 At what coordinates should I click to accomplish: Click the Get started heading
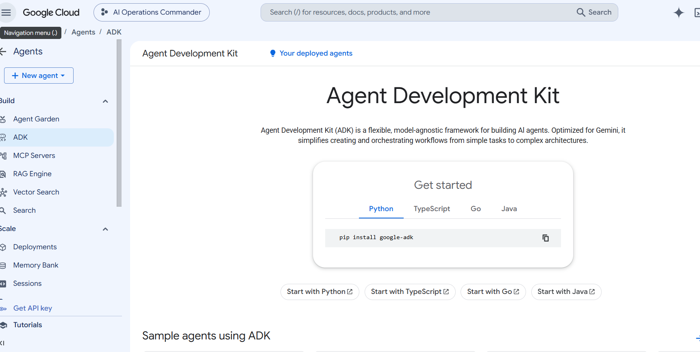tap(443, 185)
